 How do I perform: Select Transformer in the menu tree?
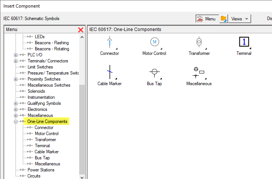pos(45,140)
